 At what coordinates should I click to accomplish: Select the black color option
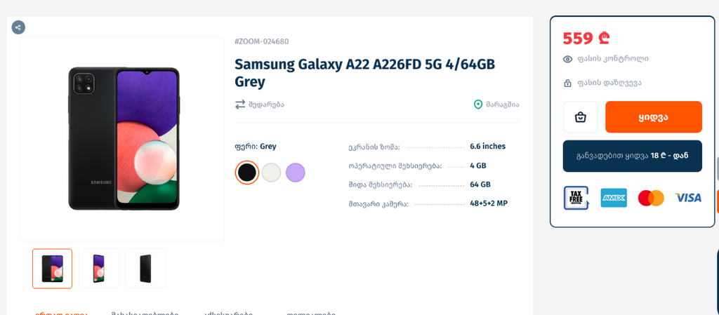(247, 172)
